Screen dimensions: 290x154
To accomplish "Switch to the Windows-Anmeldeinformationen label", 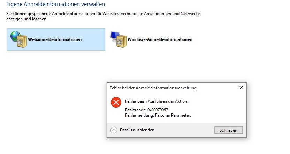I will click(x=160, y=39).
